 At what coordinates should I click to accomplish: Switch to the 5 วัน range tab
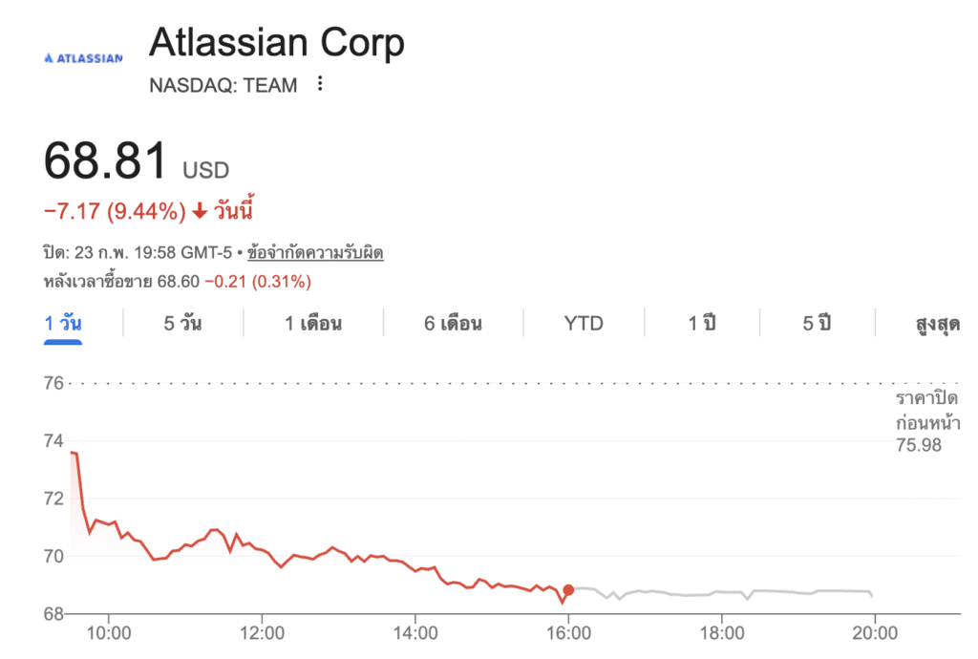coord(182,323)
